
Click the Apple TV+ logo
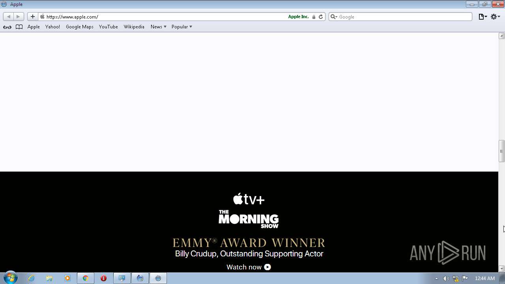pos(249,199)
